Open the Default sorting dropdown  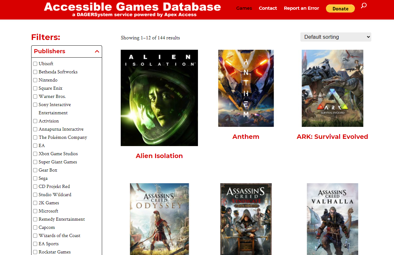335,37
